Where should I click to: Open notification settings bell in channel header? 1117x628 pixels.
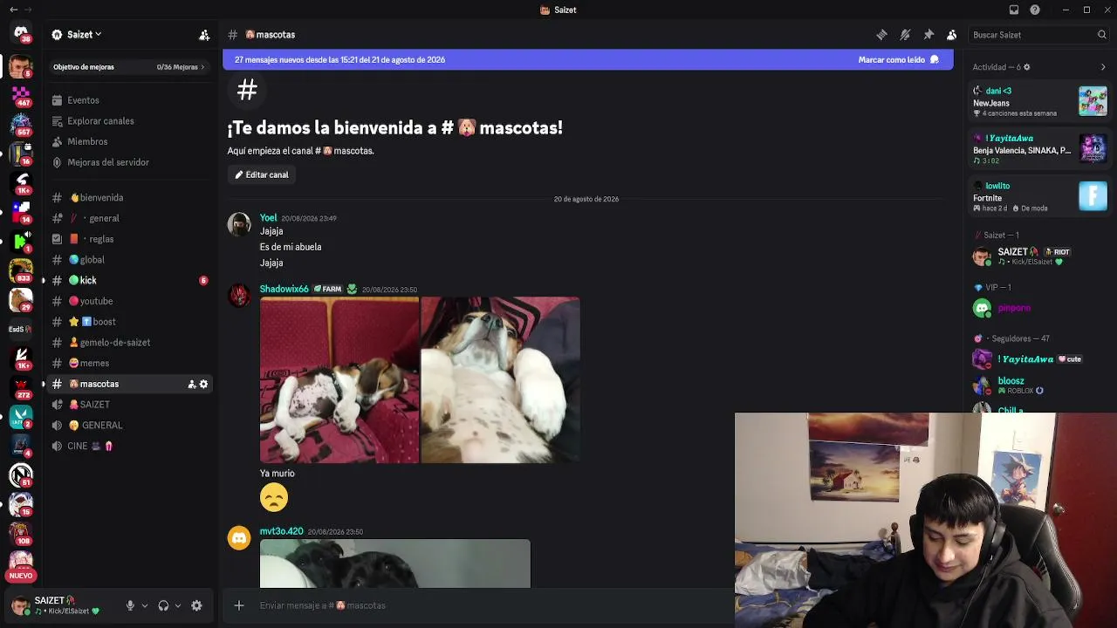pos(905,35)
